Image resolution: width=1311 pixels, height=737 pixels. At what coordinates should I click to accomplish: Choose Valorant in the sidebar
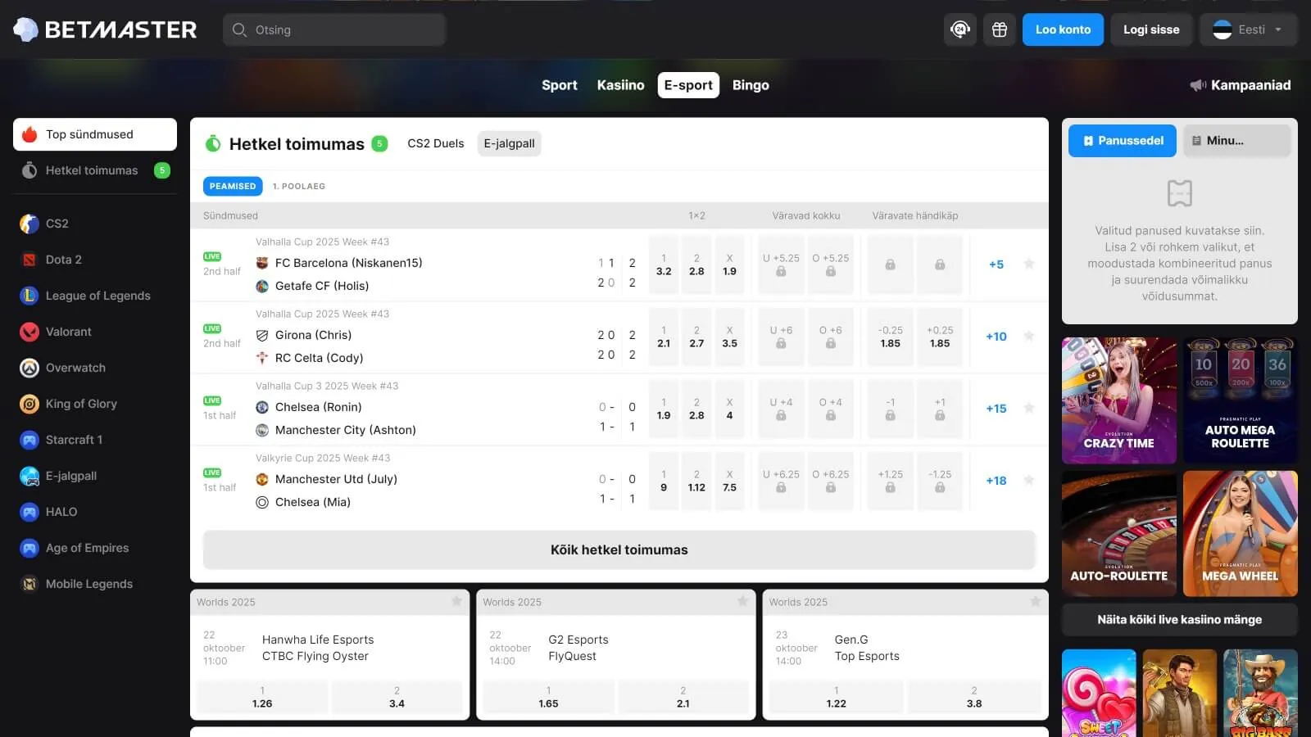68,332
